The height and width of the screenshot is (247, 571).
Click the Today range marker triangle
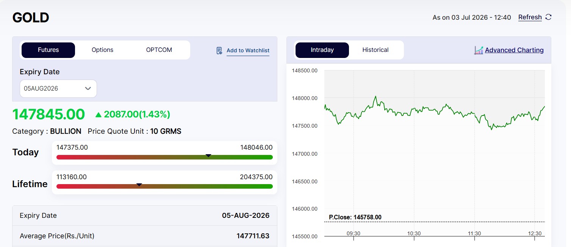pyautogui.click(x=208, y=155)
